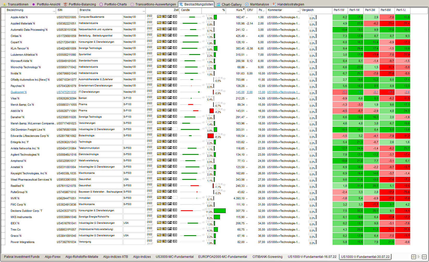Viewport: 429px width, 262px height.
Task: Click the US7475251036 ISIN link
Action: click(x=66, y=92)
